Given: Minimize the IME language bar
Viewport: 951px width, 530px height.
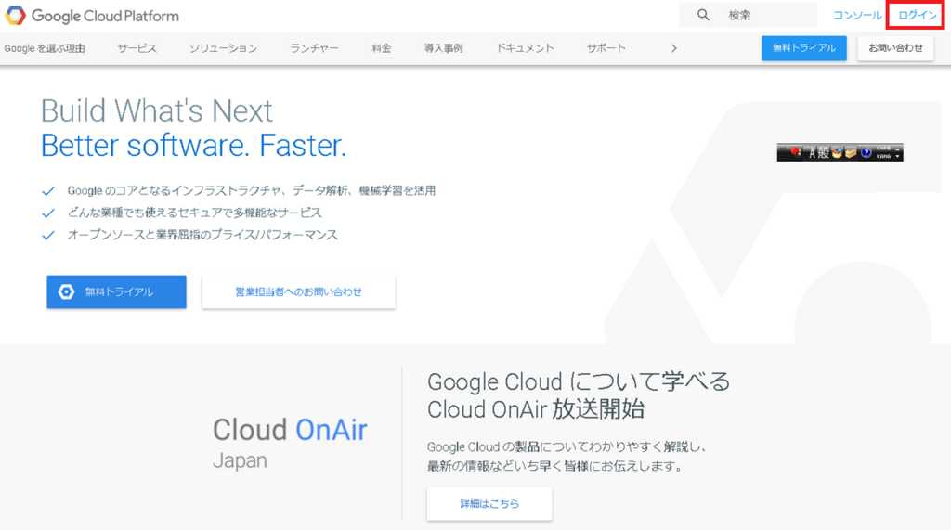Looking at the screenshot, I should [898, 149].
